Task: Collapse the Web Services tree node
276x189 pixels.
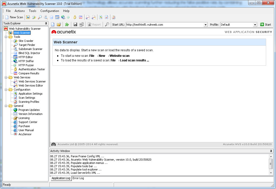Action: click(6, 77)
